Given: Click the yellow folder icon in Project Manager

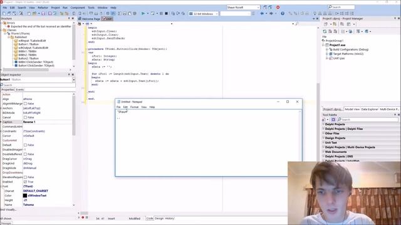Looking at the screenshot, I should (x=335, y=24).
